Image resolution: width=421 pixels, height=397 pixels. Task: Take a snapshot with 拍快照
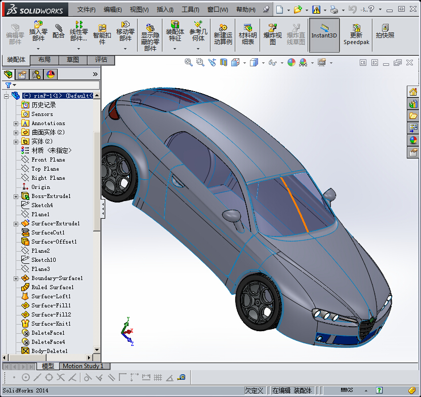pos(385,31)
